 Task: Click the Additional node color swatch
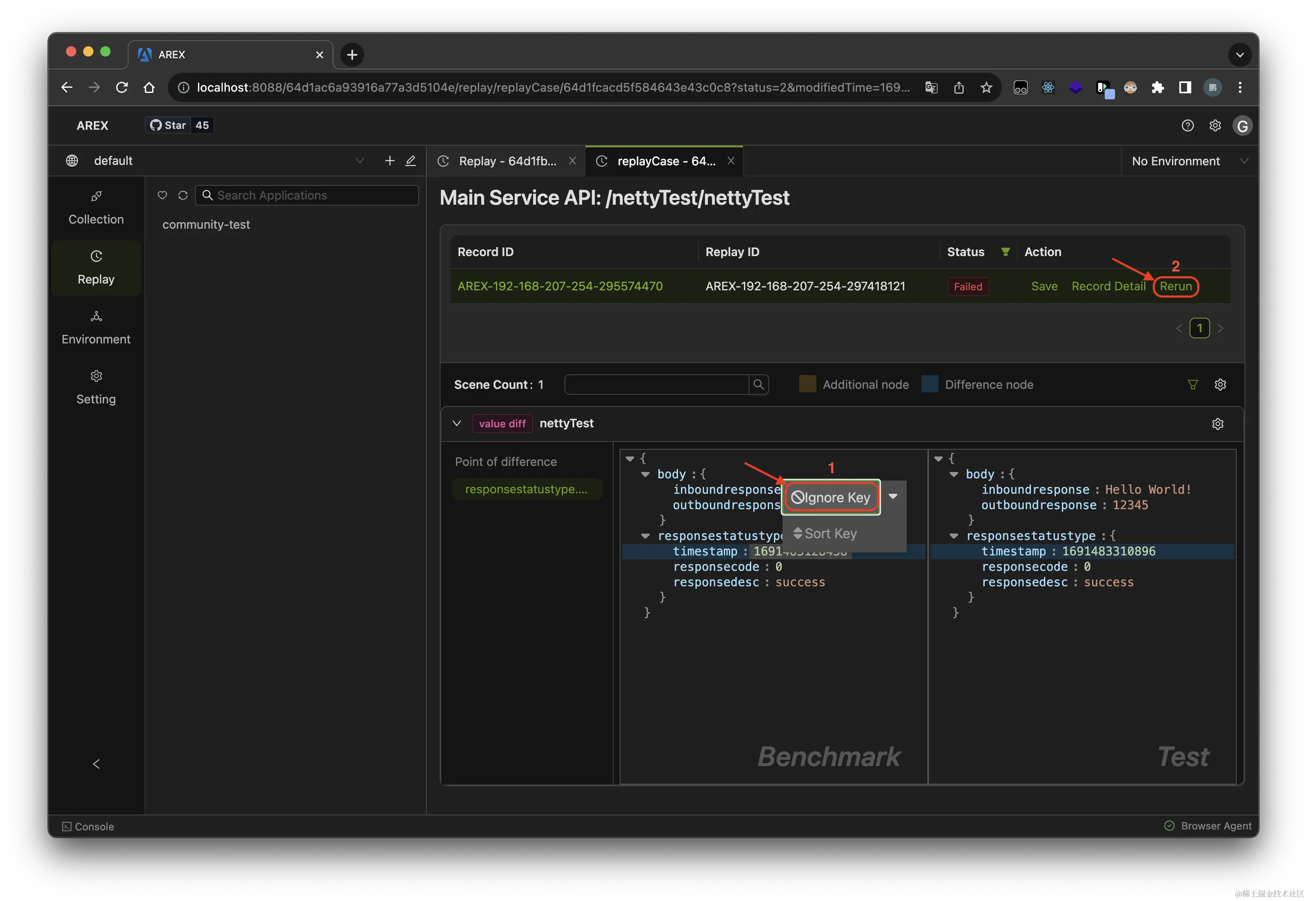click(807, 384)
